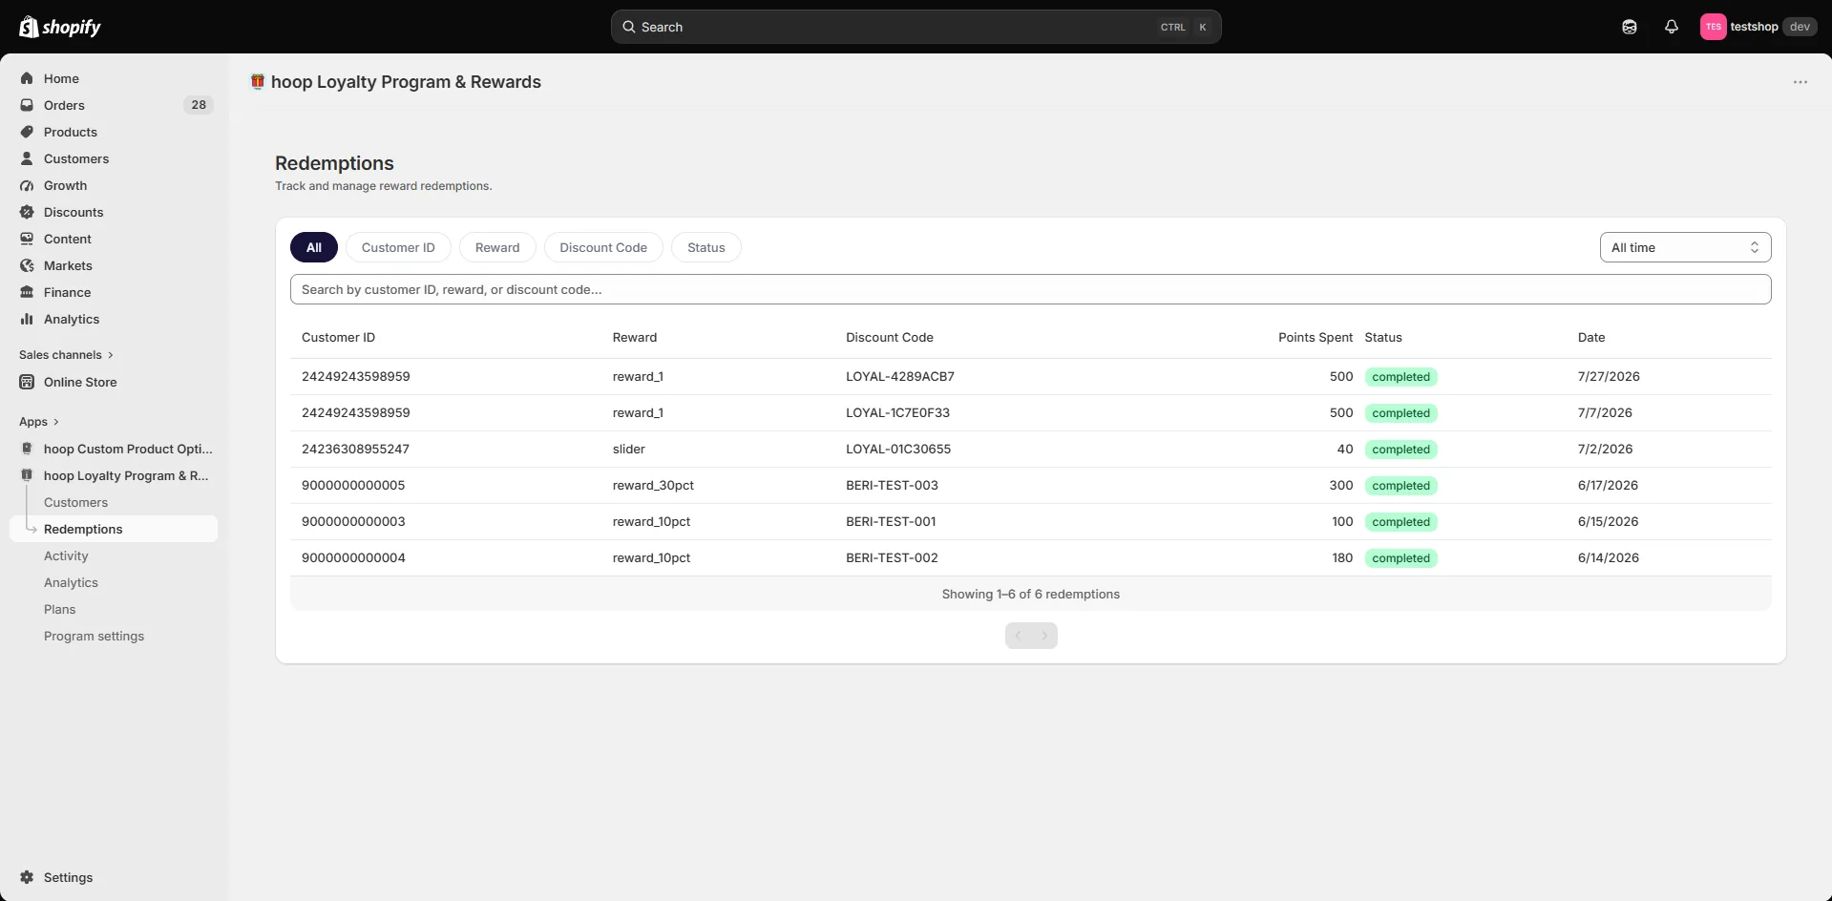
Task: Click the Markets globe icon
Action: tap(27, 265)
